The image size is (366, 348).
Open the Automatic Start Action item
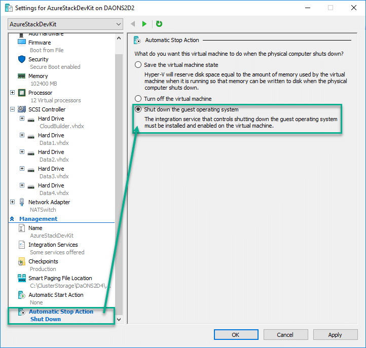(x=56, y=295)
